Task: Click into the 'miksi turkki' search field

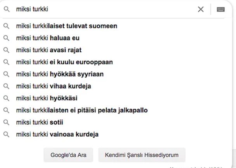Action: 101,9
